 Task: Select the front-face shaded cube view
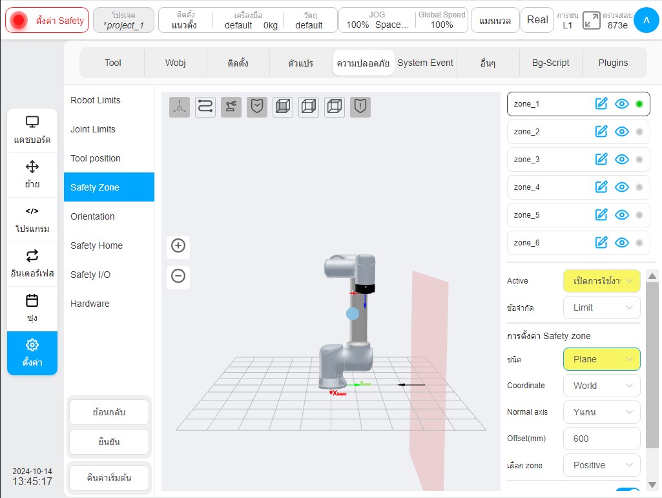click(282, 107)
